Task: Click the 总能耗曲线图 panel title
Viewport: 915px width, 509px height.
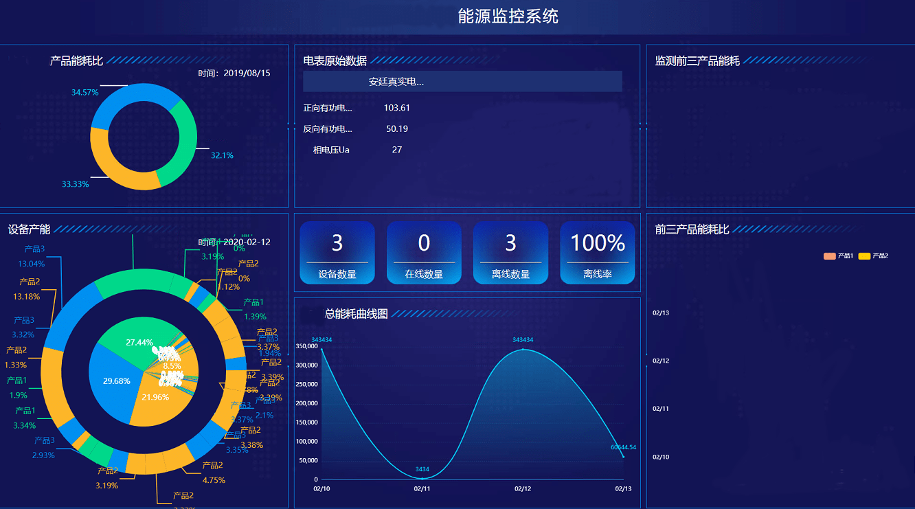Action: [x=357, y=314]
